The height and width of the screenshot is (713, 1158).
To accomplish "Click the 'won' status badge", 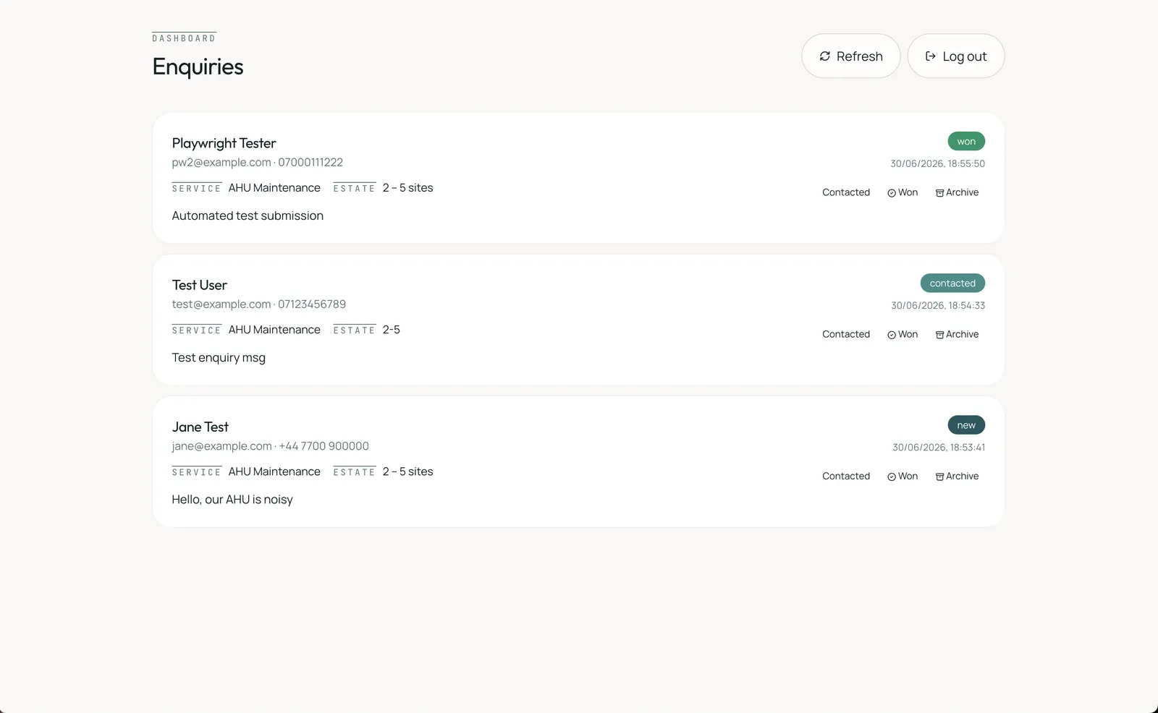I will tap(966, 141).
